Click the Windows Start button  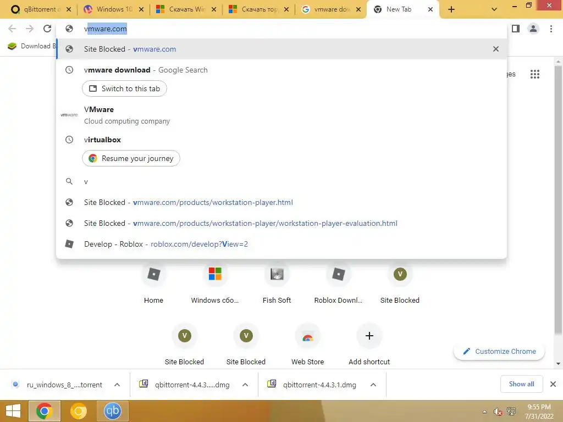click(x=13, y=411)
